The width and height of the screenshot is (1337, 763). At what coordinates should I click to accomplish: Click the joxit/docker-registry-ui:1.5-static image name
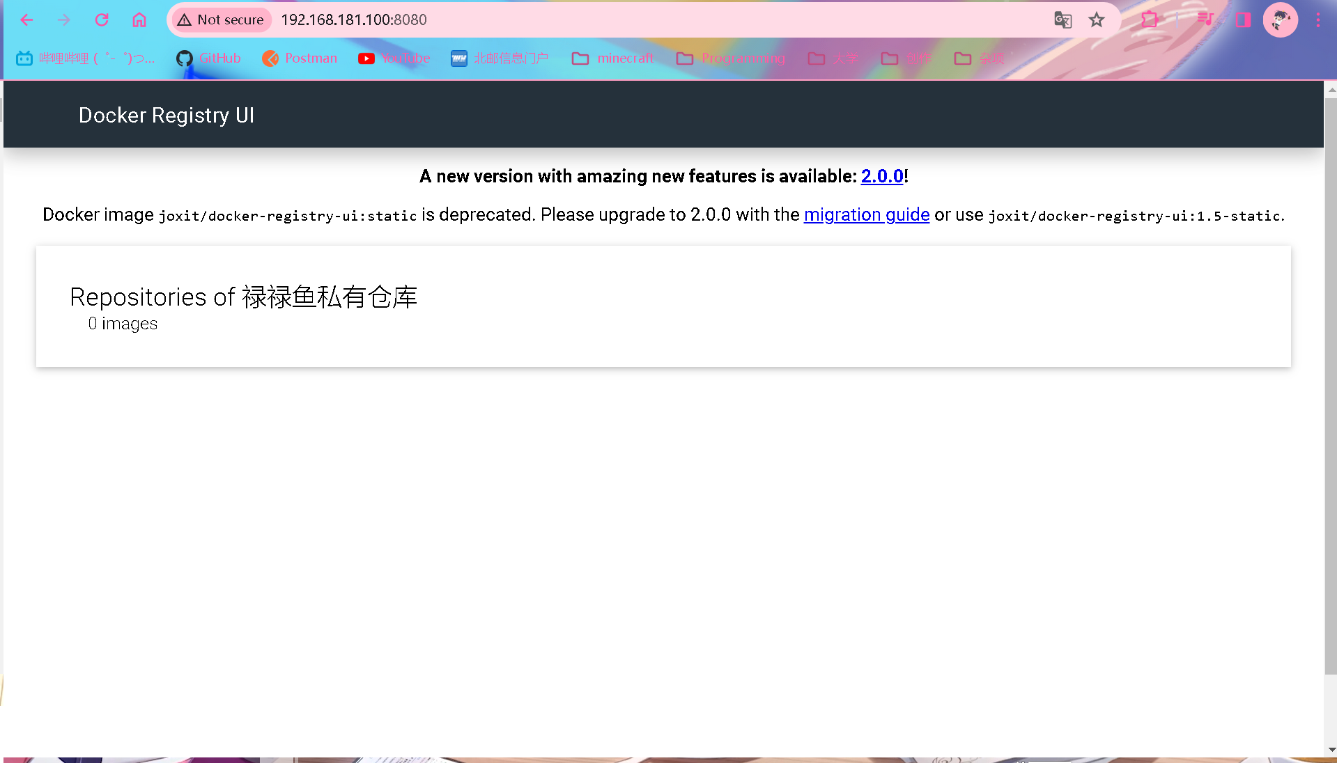click(1134, 216)
